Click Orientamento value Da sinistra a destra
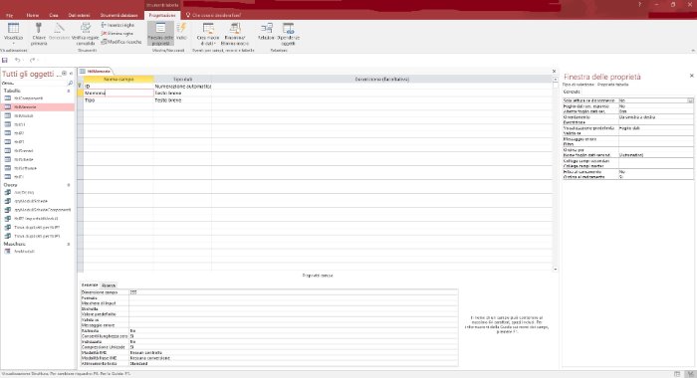This screenshot has width=697, height=378. (655, 117)
